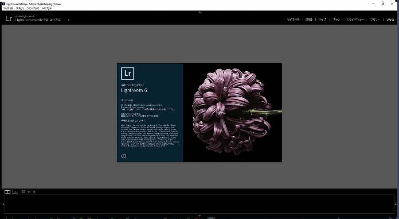Open the ファイル menu
The image size is (399, 219).
click(8, 8)
